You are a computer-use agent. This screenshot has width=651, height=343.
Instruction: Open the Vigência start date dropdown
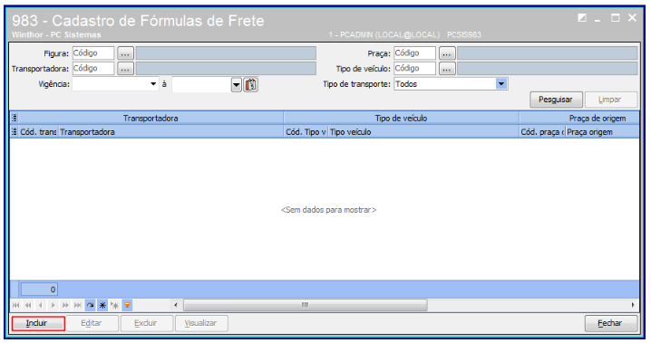[x=153, y=84]
